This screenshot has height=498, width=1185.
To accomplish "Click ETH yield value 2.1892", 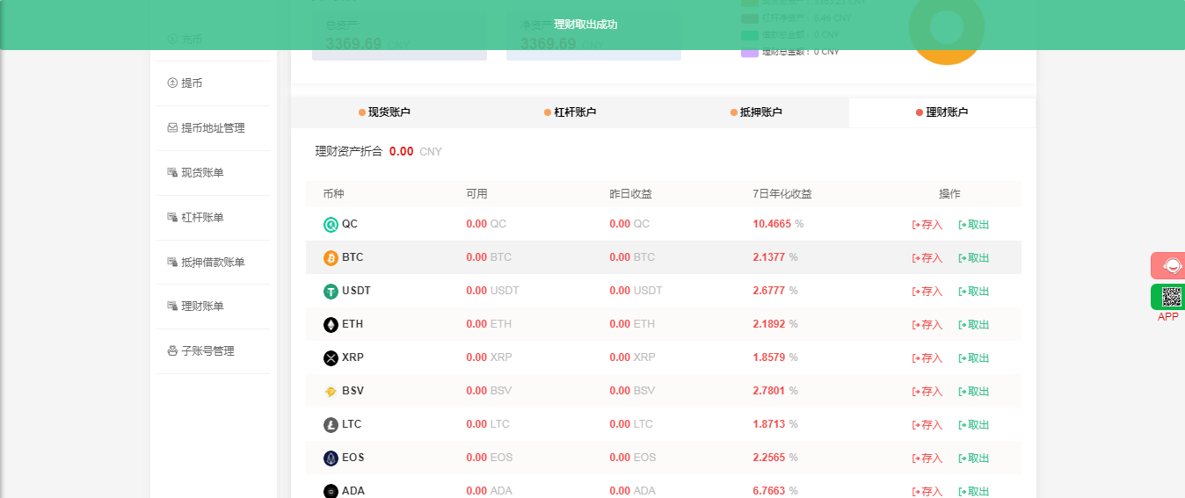I will click(769, 324).
